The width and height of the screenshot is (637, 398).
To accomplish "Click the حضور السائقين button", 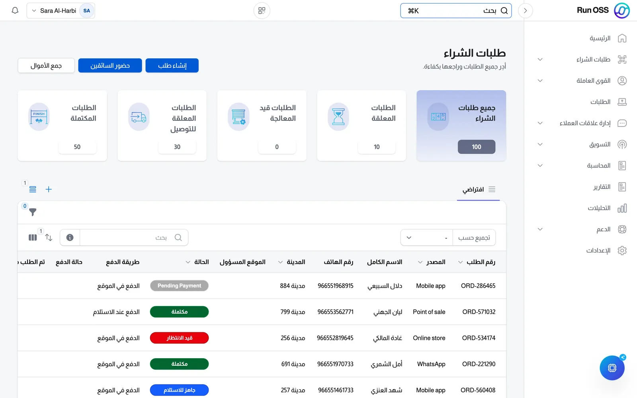I will point(110,66).
